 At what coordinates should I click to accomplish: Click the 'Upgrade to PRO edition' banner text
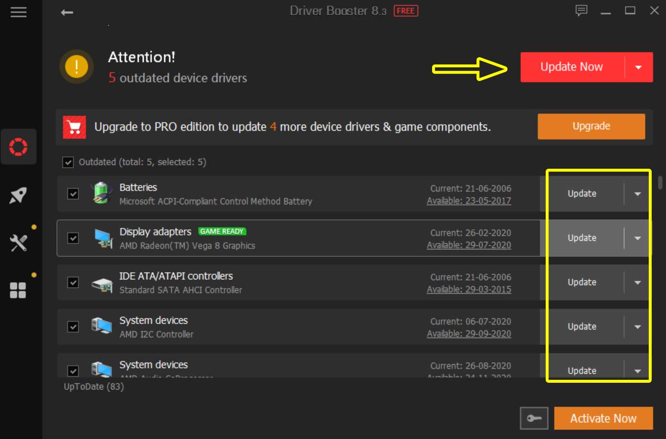[292, 127]
